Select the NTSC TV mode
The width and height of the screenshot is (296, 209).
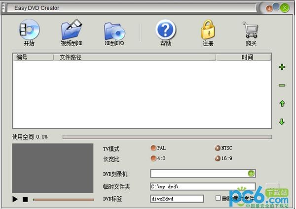coord(217,148)
